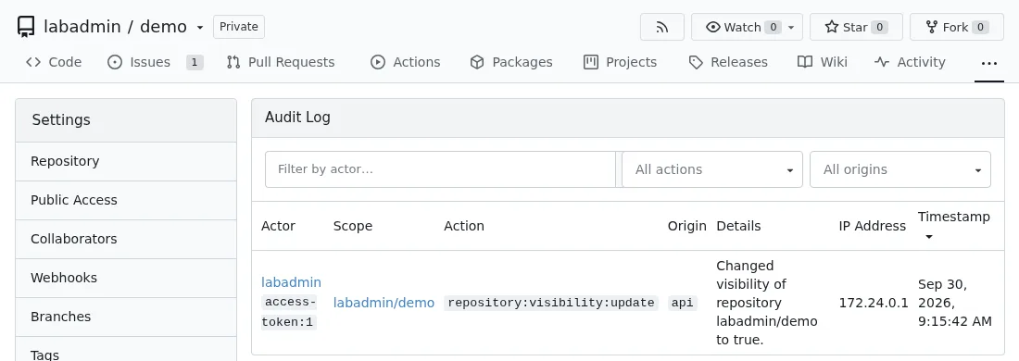The width and height of the screenshot is (1019, 361).
Task: Click the api origin label
Action: (683, 303)
